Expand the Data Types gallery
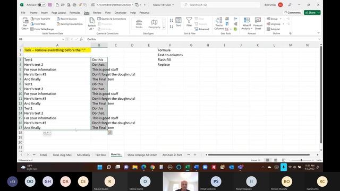The image size is (340, 191). tap(164, 28)
